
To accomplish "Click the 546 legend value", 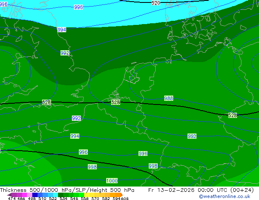I will point(74,198).
